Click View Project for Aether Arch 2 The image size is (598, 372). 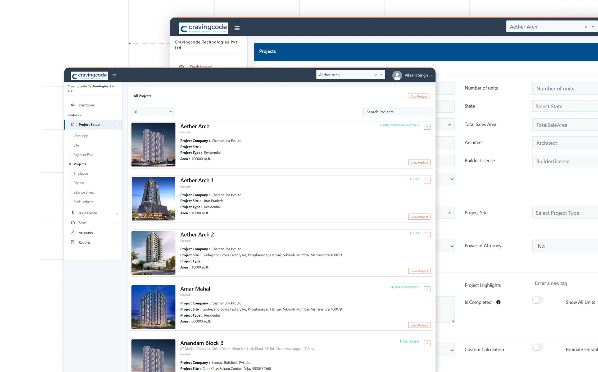tap(419, 271)
